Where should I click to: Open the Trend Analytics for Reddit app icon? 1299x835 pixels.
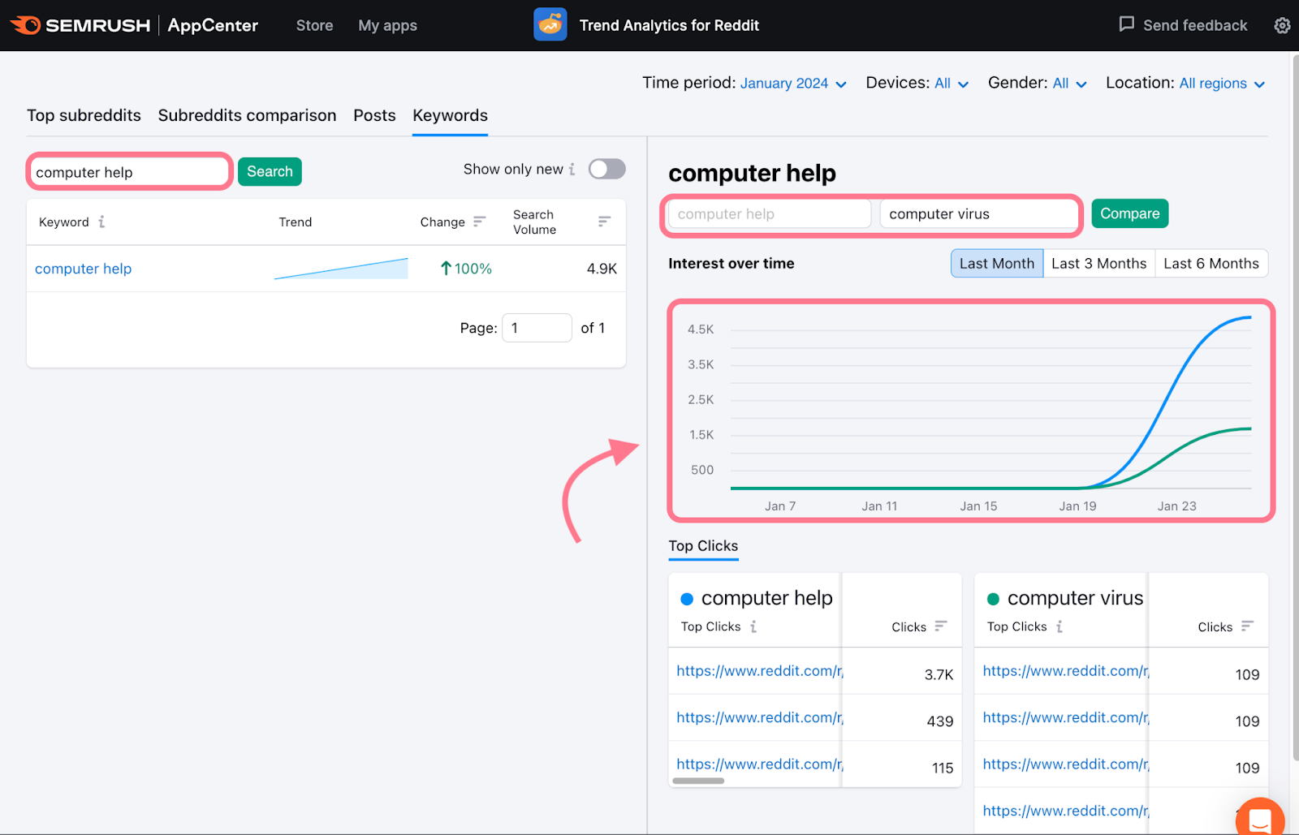click(550, 25)
